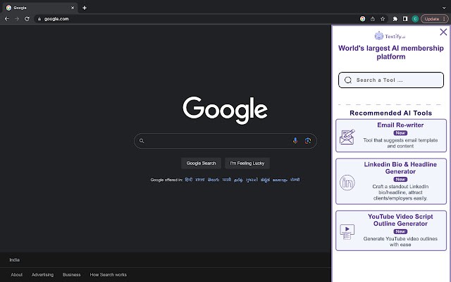Image resolution: width=451 pixels, height=282 pixels.
Task: Click the YouTube video script icon
Action: (347, 232)
